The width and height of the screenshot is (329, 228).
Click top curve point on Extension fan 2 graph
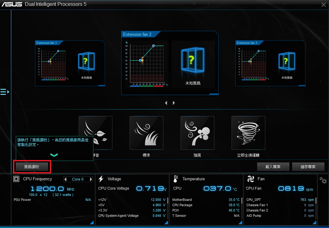click(x=153, y=46)
